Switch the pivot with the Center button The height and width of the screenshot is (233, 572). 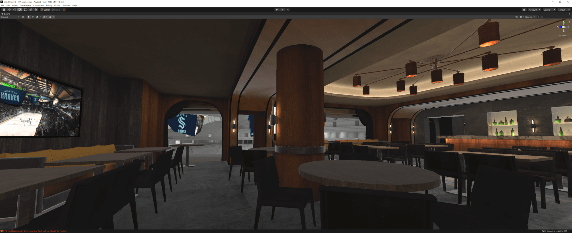45,10
